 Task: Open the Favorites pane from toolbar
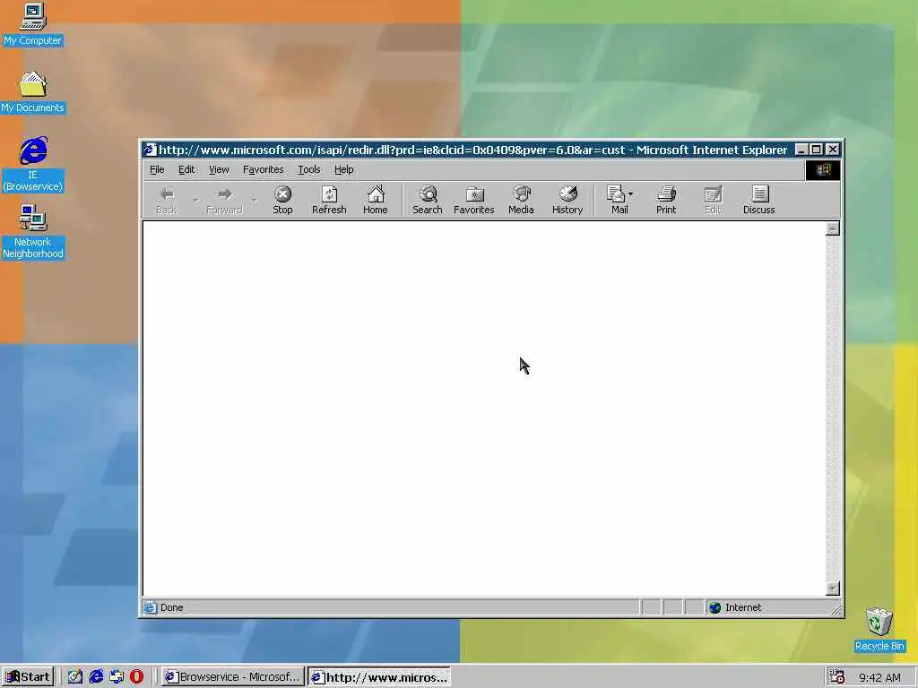[x=473, y=200]
